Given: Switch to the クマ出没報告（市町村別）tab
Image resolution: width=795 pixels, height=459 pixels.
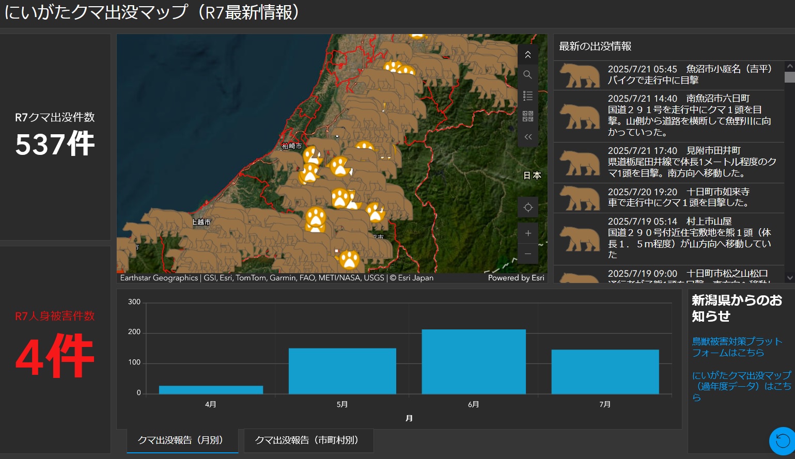Looking at the screenshot, I should coord(308,440).
